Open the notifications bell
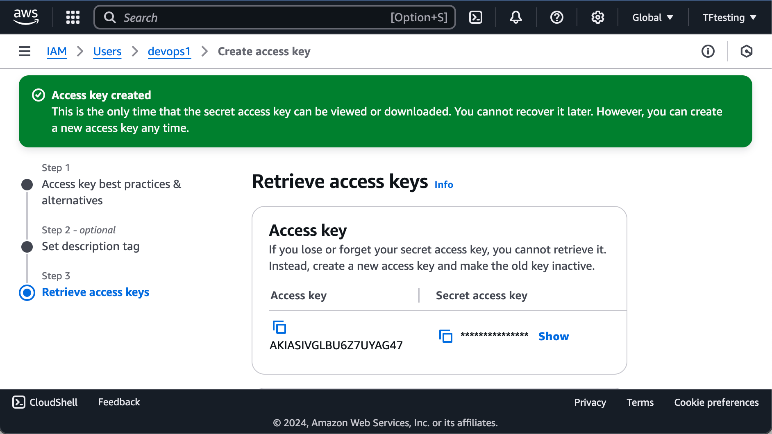This screenshot has height=434, width=772. [515, 17]
